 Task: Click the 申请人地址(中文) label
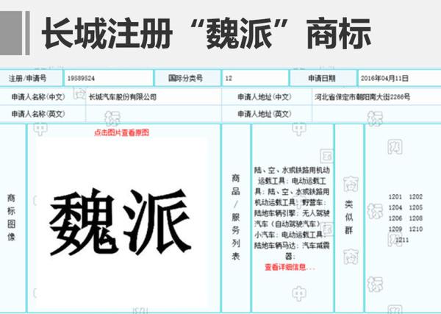click(265, 97)
